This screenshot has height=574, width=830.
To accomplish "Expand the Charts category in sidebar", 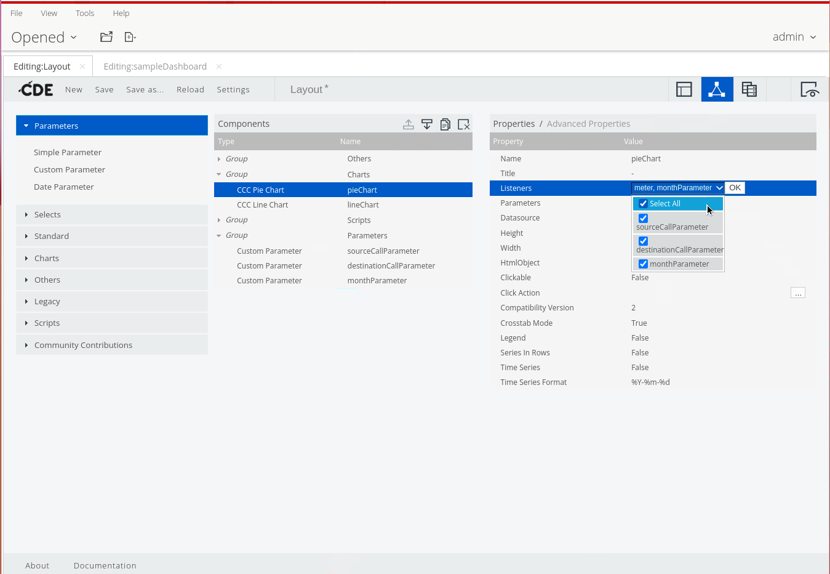I will [x=47, y=259].
